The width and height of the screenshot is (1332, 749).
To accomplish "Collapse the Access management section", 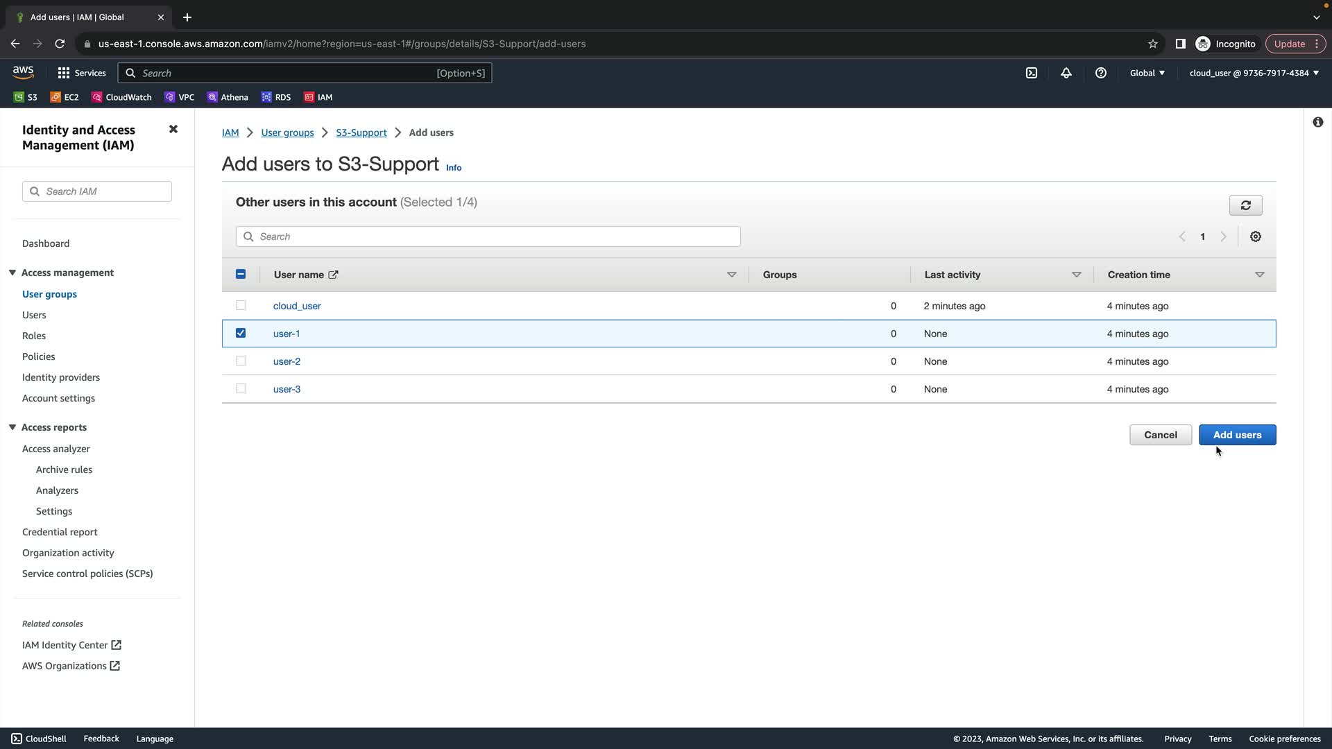I will coord(12,273).
